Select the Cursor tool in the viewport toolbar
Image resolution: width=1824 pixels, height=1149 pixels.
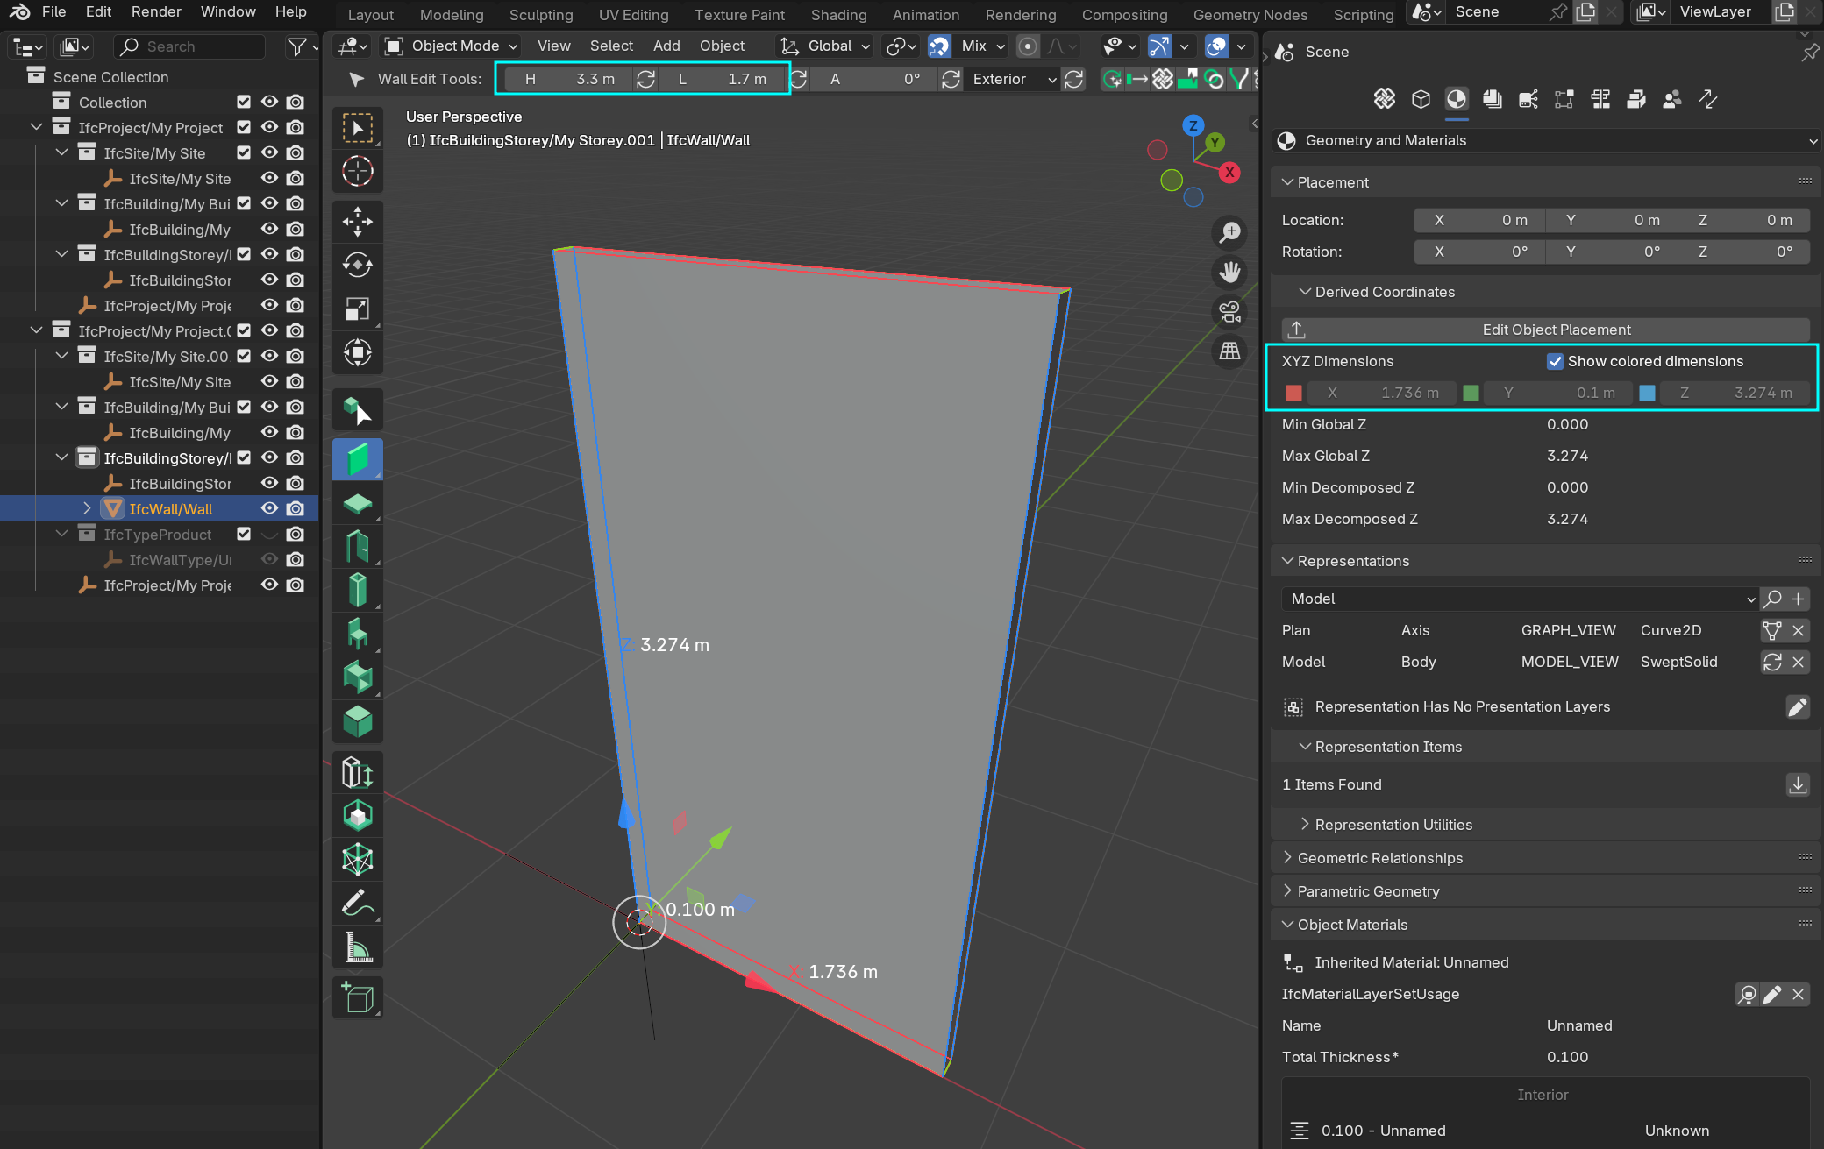pyautogui.click(x=358, y=172)
